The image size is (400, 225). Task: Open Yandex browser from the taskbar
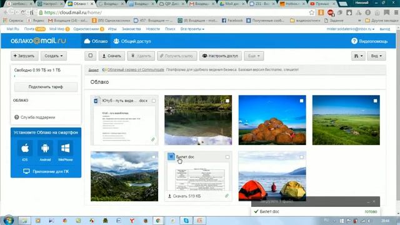[132, 221]
